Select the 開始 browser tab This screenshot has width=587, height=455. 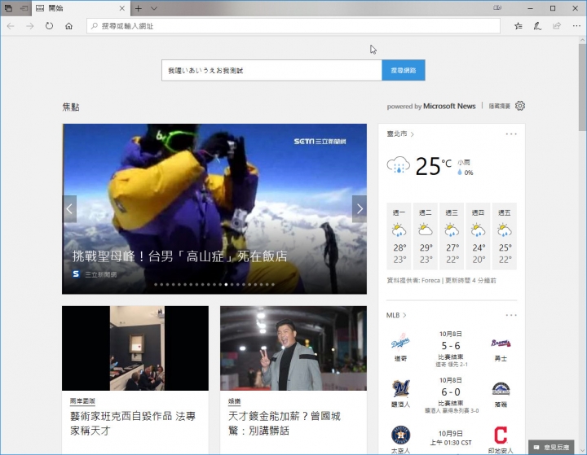coord(81,8)
